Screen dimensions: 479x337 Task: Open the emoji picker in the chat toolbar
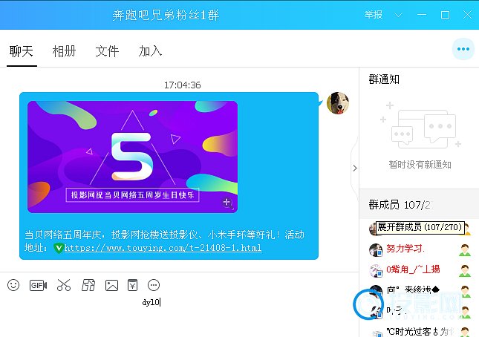click(x=13, y=285)
